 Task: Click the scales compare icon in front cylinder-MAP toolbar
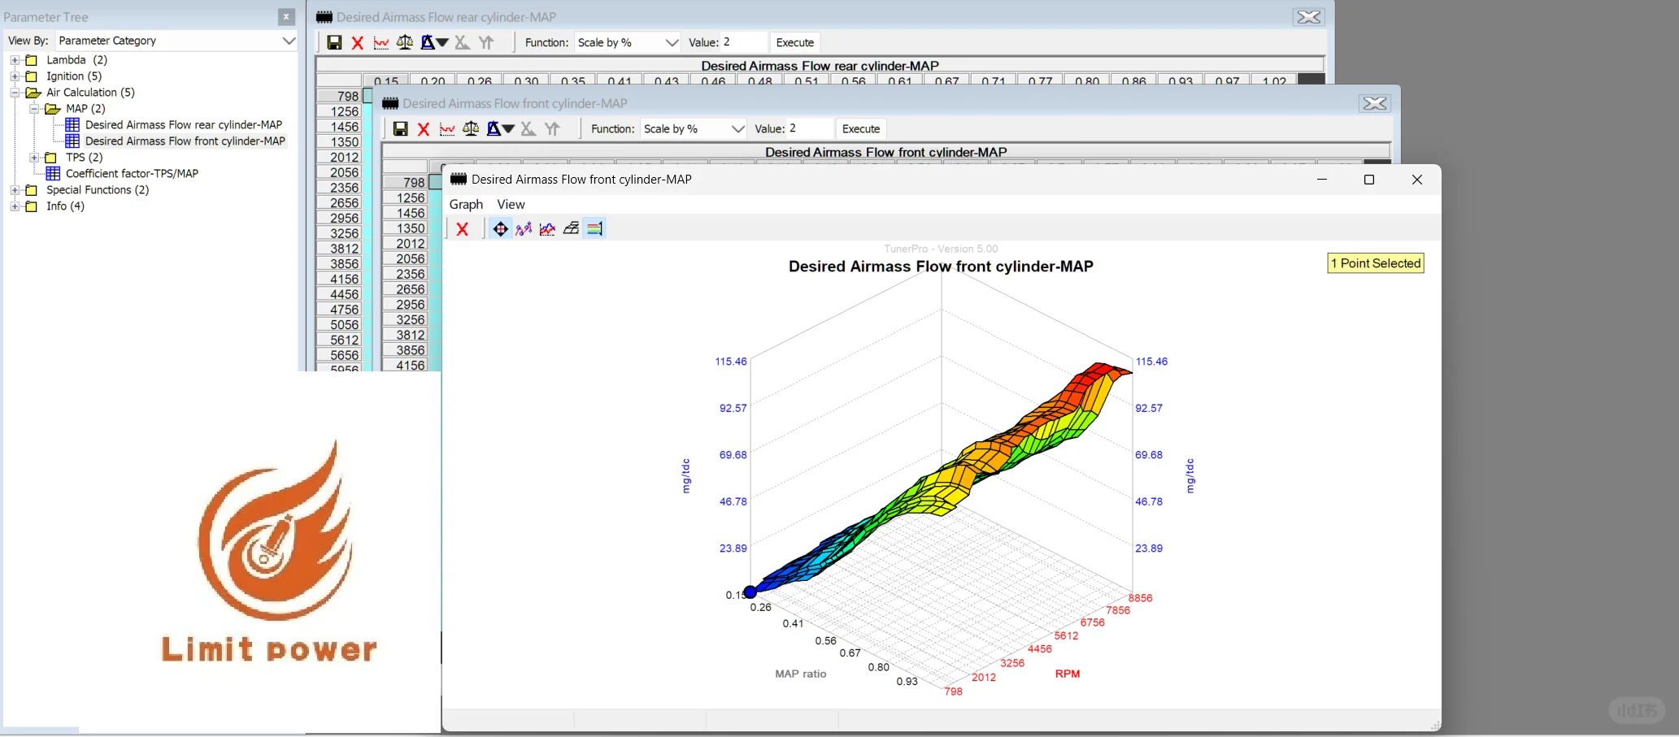coord(470,128)
